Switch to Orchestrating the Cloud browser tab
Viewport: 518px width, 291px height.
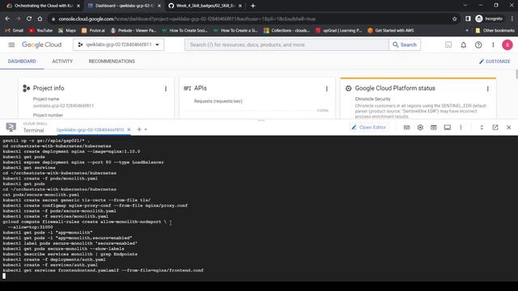click(x=43, y=6)
